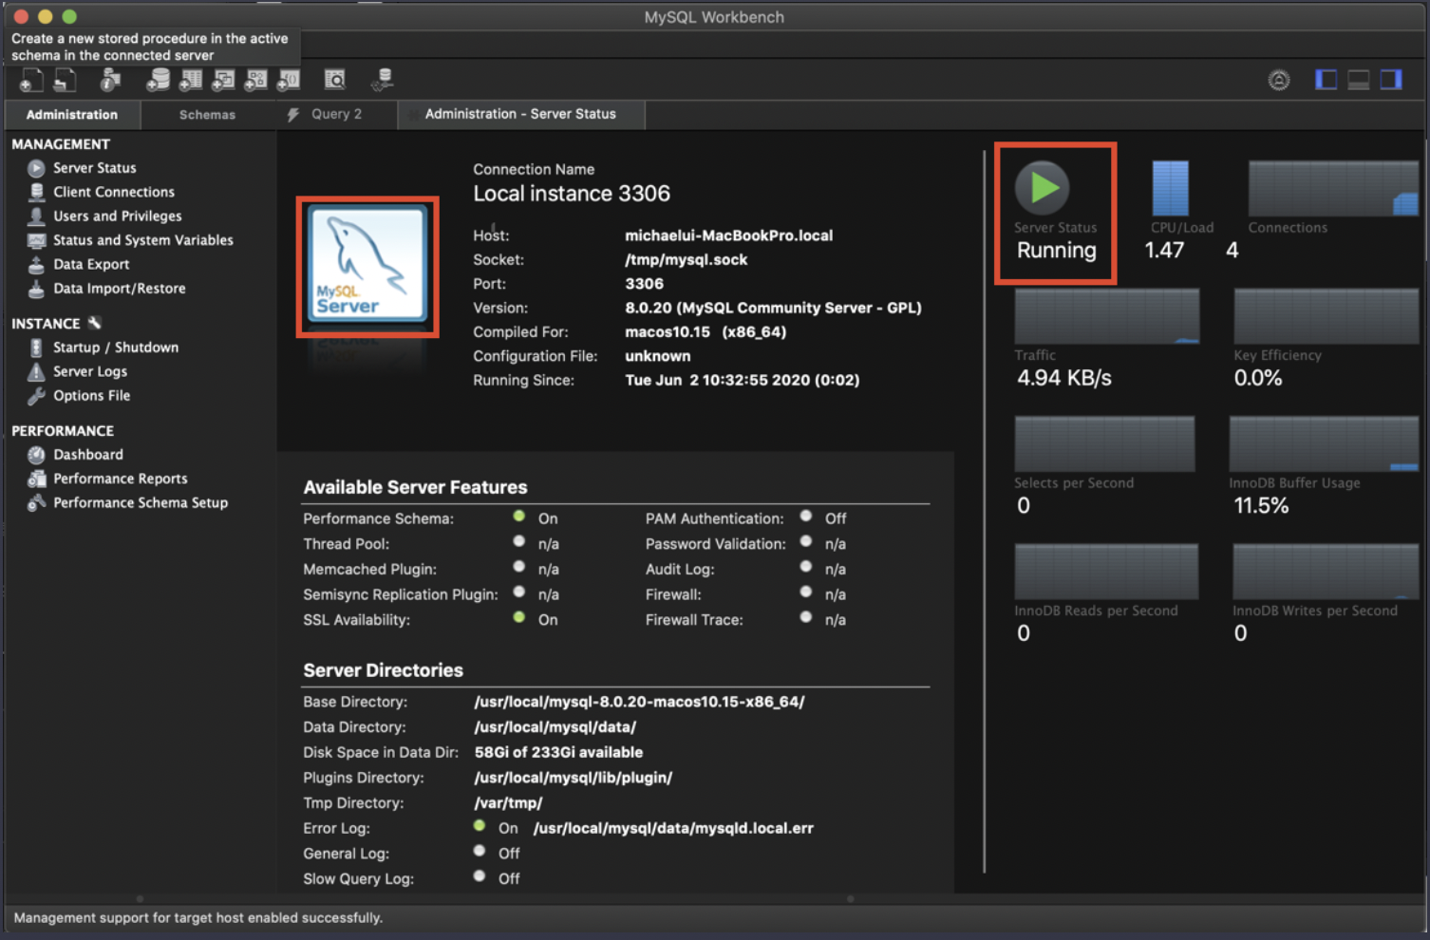Create a new function icon
This screenshot has width=1430, height=940.
288,81
